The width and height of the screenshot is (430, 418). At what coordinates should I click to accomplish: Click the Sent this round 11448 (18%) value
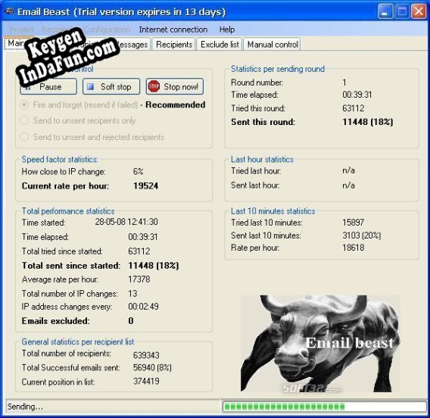367,122
